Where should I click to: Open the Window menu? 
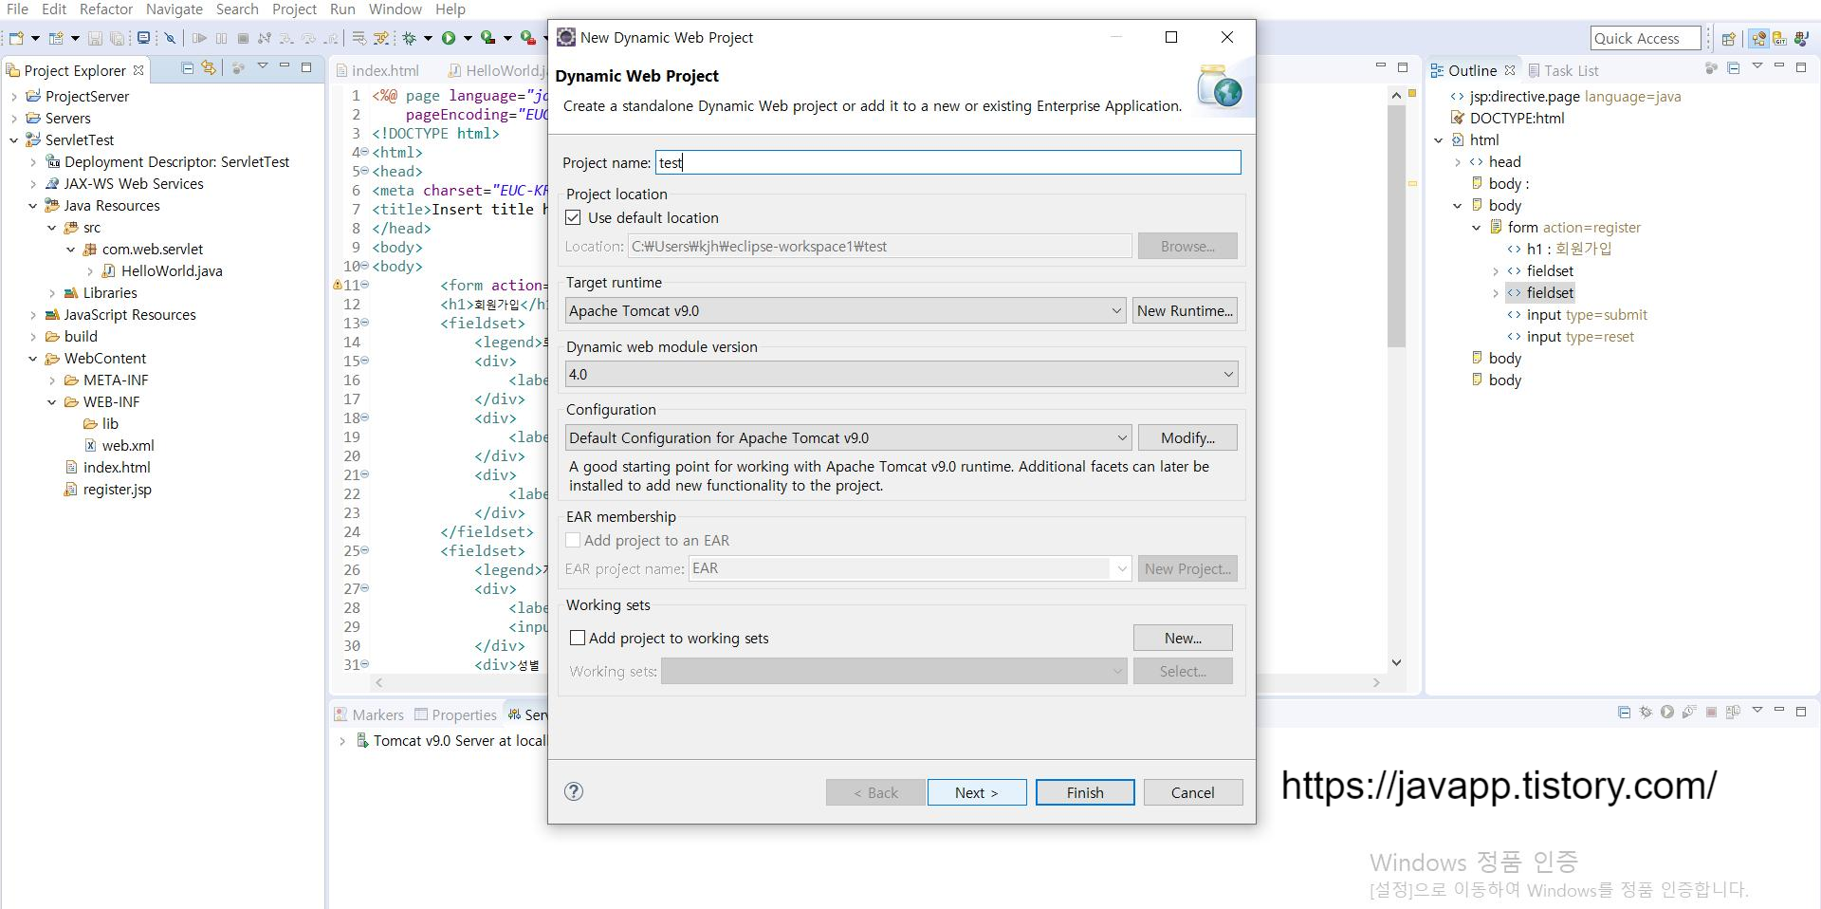395,9
